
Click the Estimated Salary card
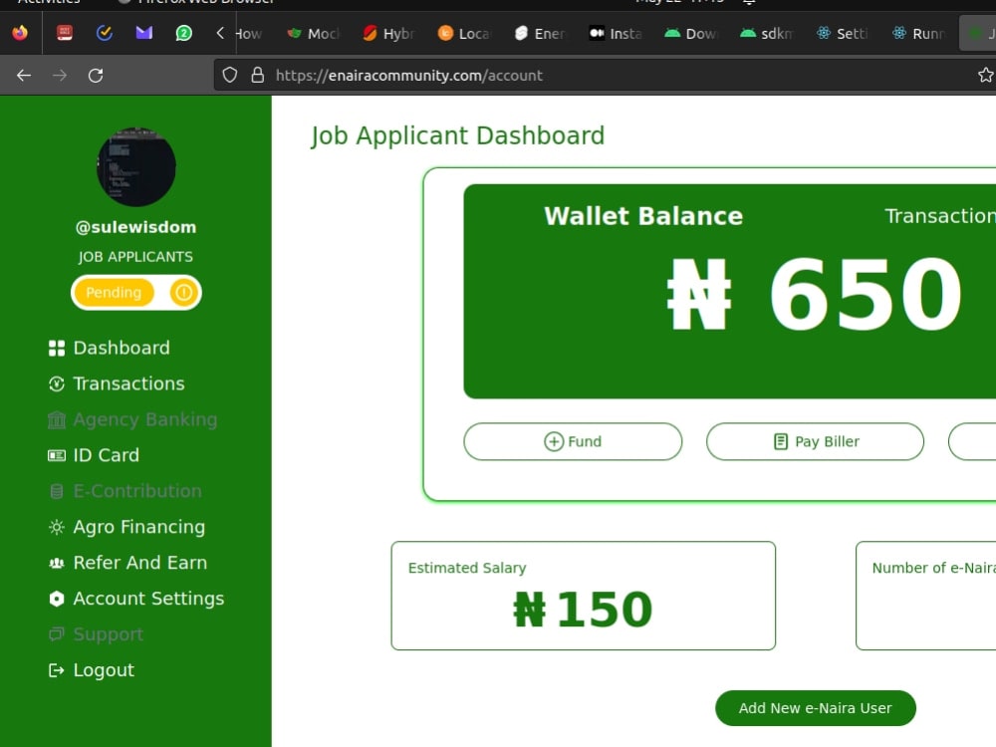583,596
